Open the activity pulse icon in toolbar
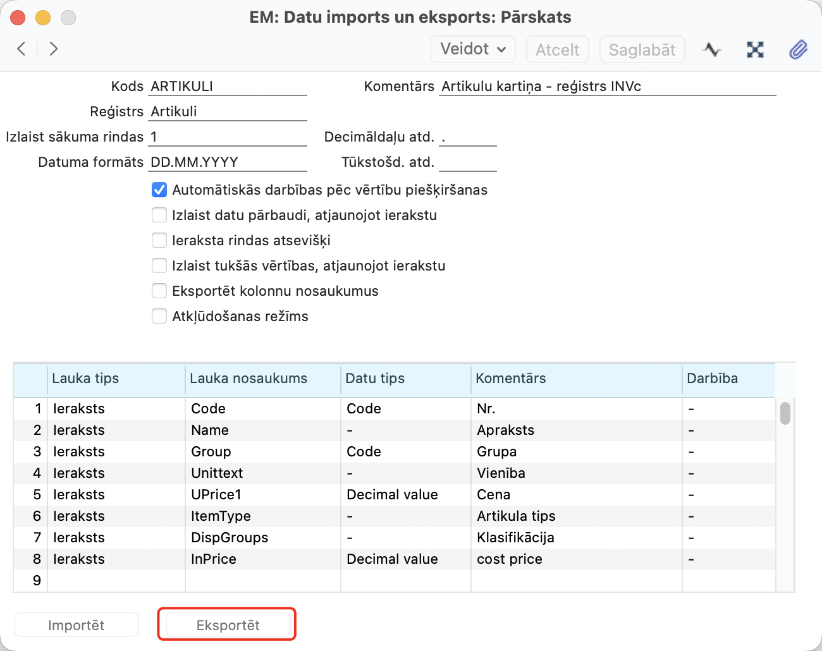The height and width of the screenshot is (651, 822). point(712,49)
